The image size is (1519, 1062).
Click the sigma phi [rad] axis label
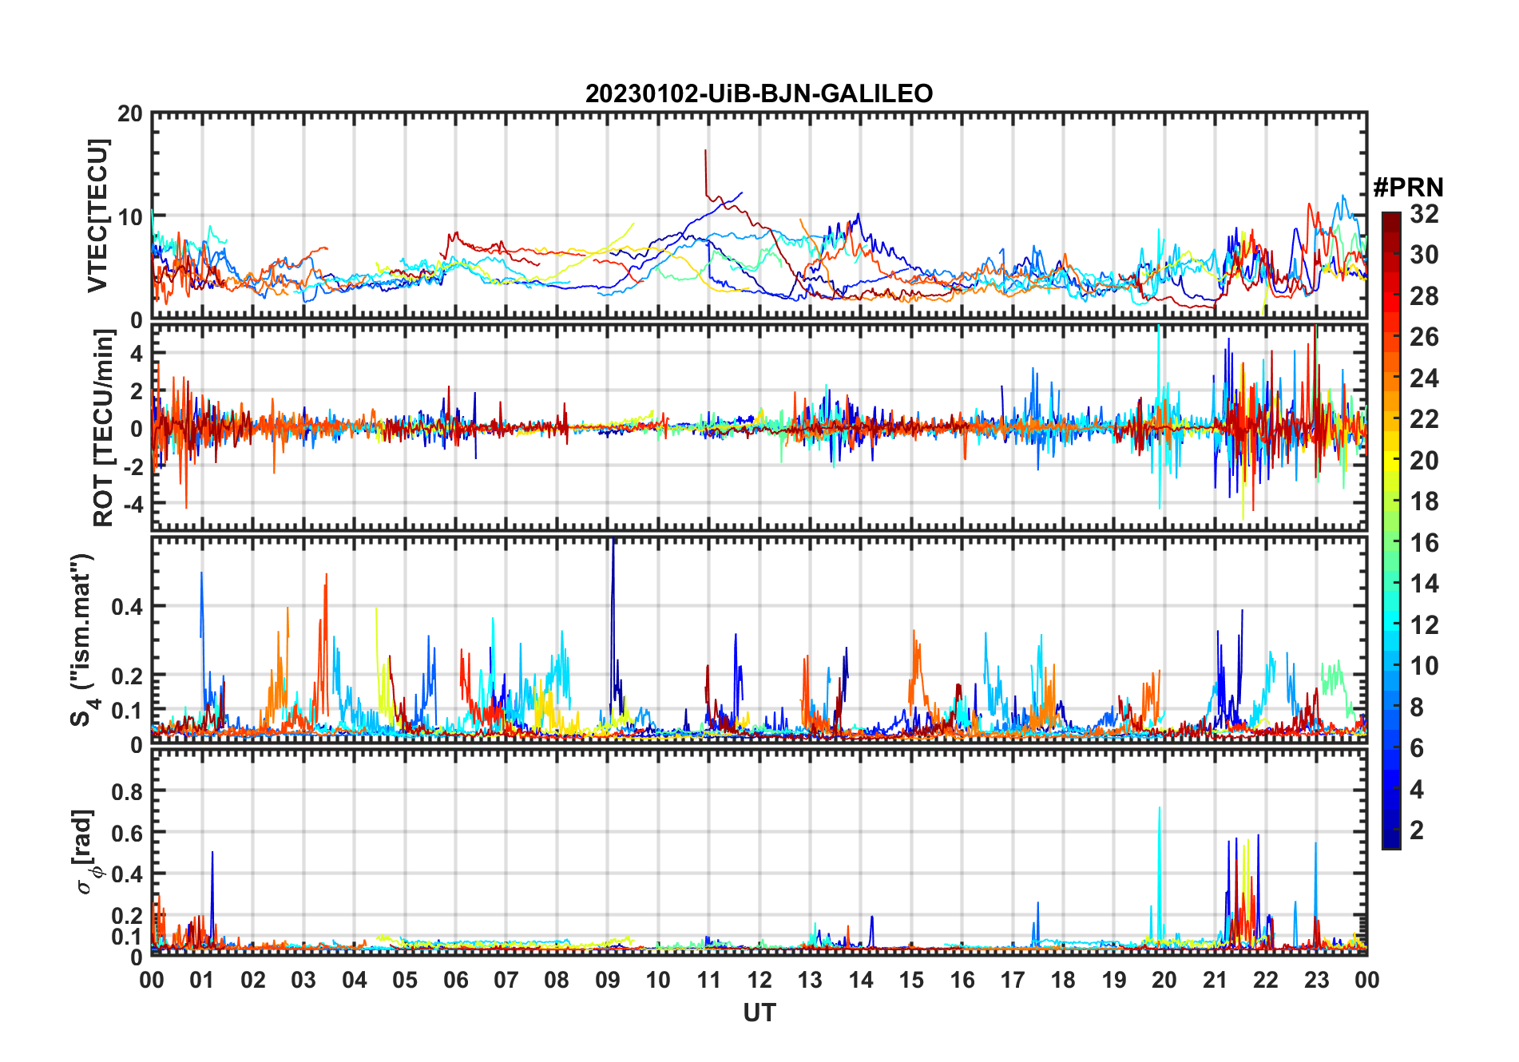tap(85, 852)
